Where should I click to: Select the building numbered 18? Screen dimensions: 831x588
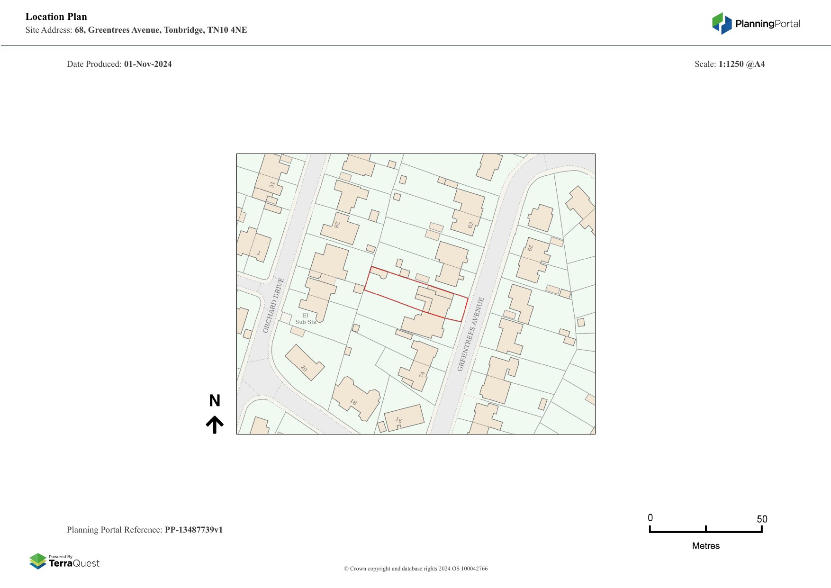[x=356, y=397]
